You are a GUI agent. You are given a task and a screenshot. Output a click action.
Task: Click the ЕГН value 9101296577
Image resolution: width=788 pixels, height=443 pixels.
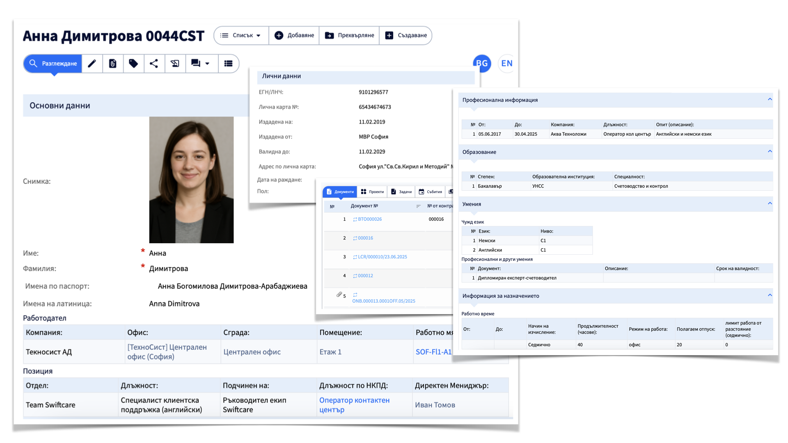373,92
